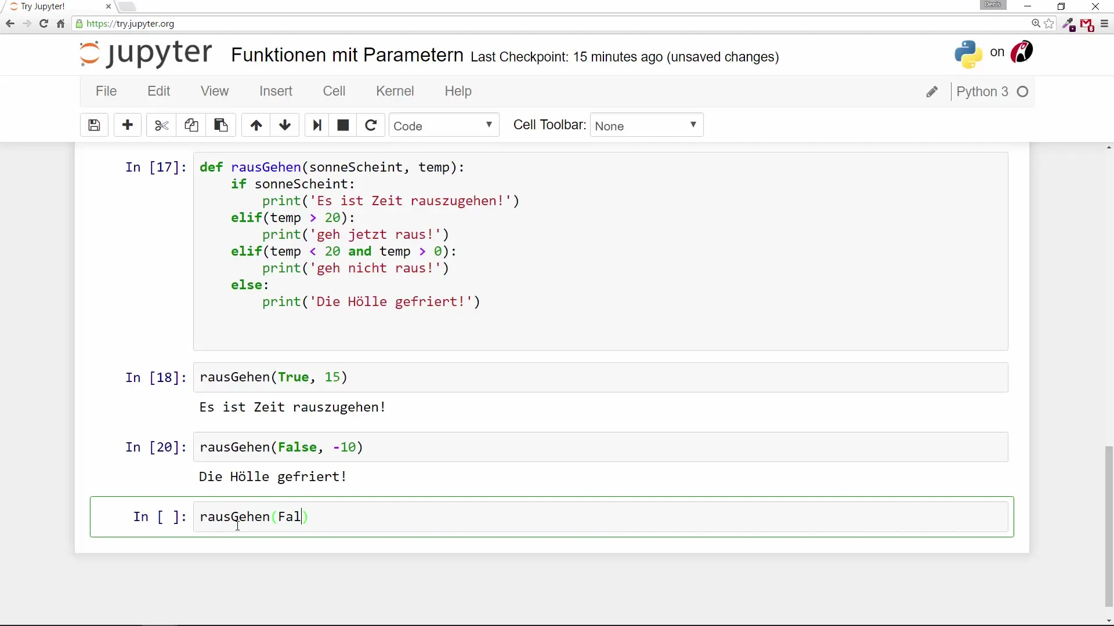Move selected cell up arrow
1114x626 pixels.
(x=256, y=125)
